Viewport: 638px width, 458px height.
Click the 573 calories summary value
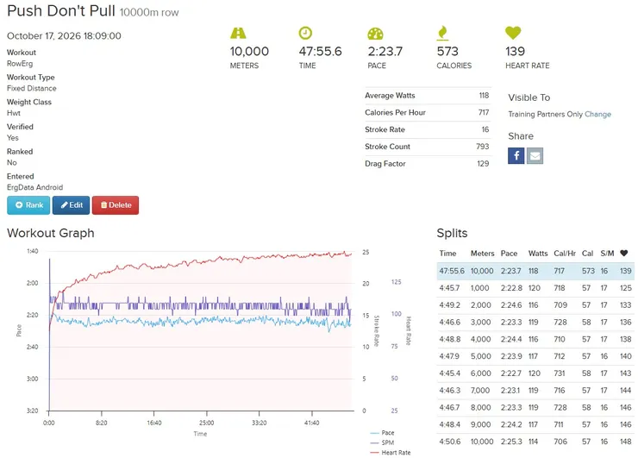click(x=447, y=52)
